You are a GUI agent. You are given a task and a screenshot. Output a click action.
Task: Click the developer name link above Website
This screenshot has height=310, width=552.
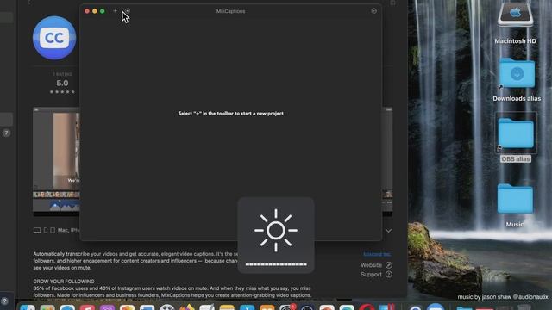tap(377, 254)
